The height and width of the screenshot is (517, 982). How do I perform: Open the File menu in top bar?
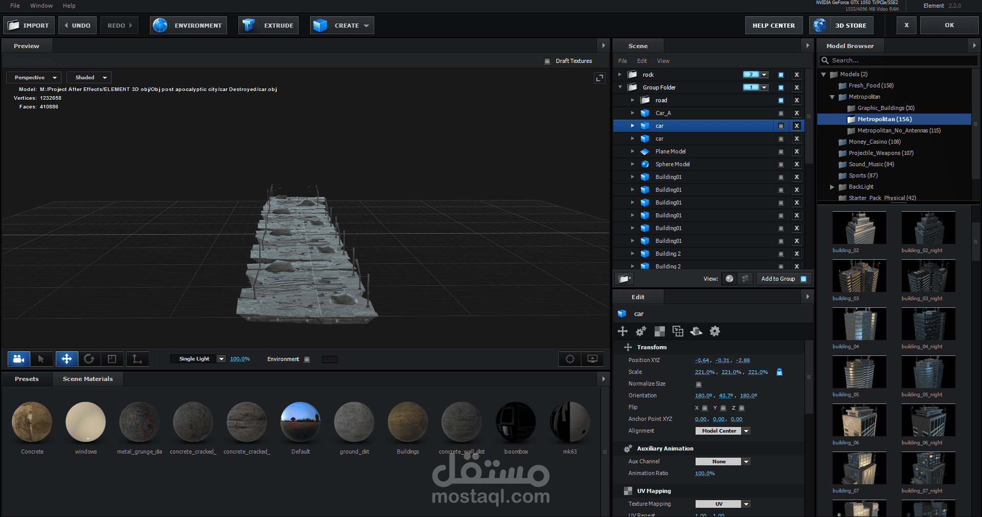[15, 6]
